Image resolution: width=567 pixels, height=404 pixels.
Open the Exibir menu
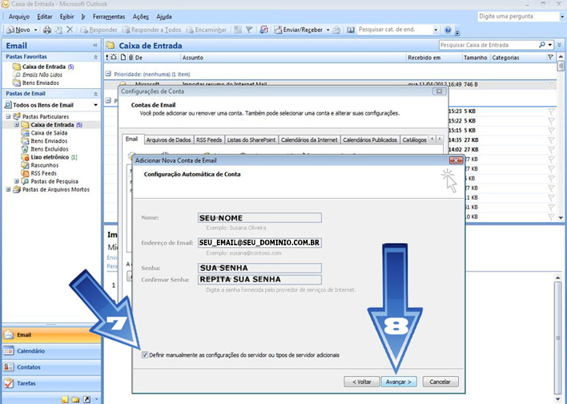click(67, 17)
